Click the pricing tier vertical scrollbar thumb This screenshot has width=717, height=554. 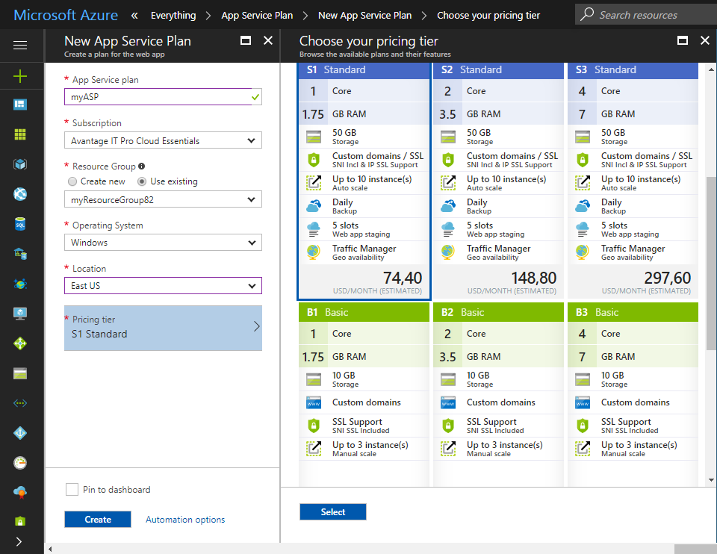tap(711, 264)
